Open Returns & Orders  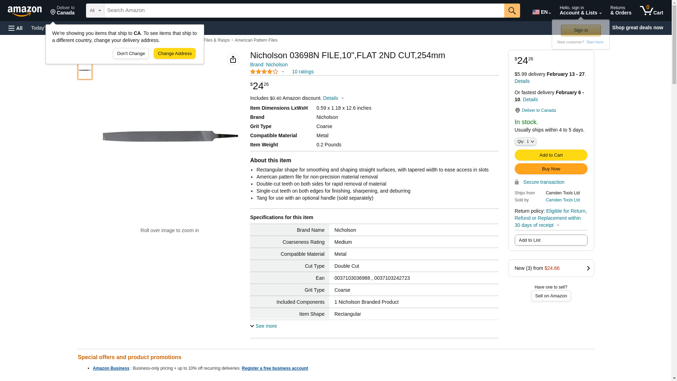point(621,11)
